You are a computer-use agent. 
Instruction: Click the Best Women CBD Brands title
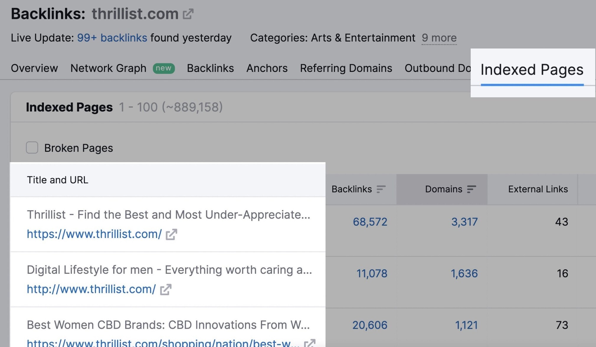tap(168, 325)
